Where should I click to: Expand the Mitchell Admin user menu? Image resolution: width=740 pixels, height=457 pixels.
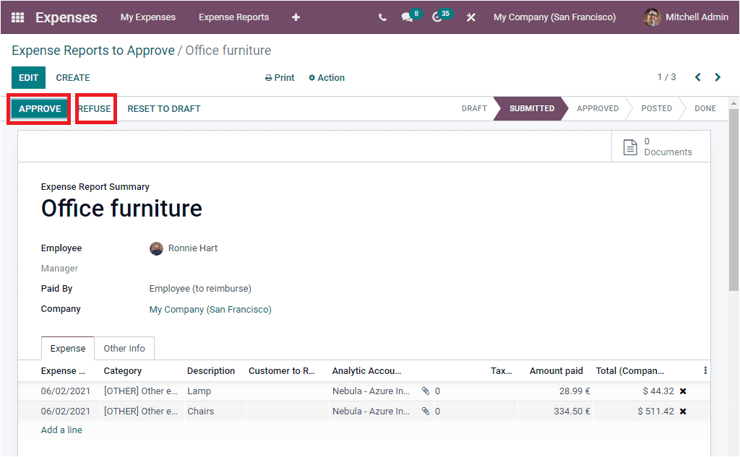[x=684, y=17]
